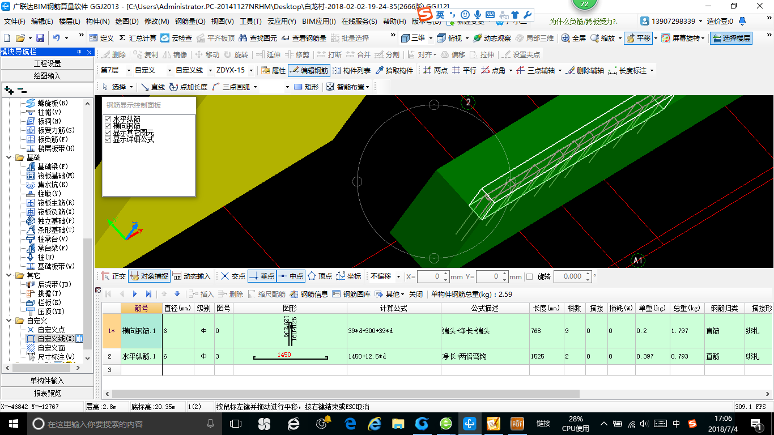Open 其他 dropdown in rebar toolbar

390,294
